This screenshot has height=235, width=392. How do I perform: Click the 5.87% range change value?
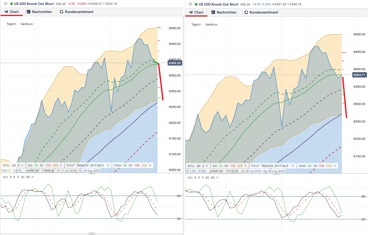(17, 171)
